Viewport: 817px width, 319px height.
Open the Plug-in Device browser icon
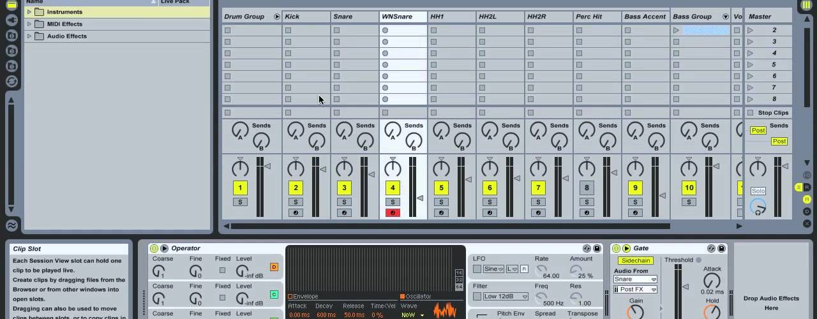click(x=11, y=20)
